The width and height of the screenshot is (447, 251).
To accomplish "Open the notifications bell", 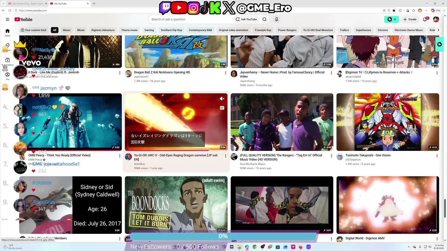I will click(x=425, y=20).
